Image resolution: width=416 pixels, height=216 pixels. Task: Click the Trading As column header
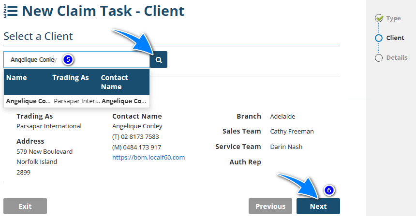pos(71,78)
